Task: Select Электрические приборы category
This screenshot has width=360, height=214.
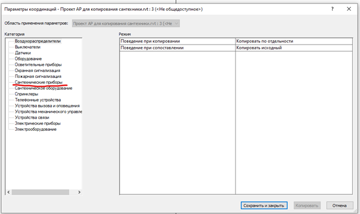Action: pos(38,124)
